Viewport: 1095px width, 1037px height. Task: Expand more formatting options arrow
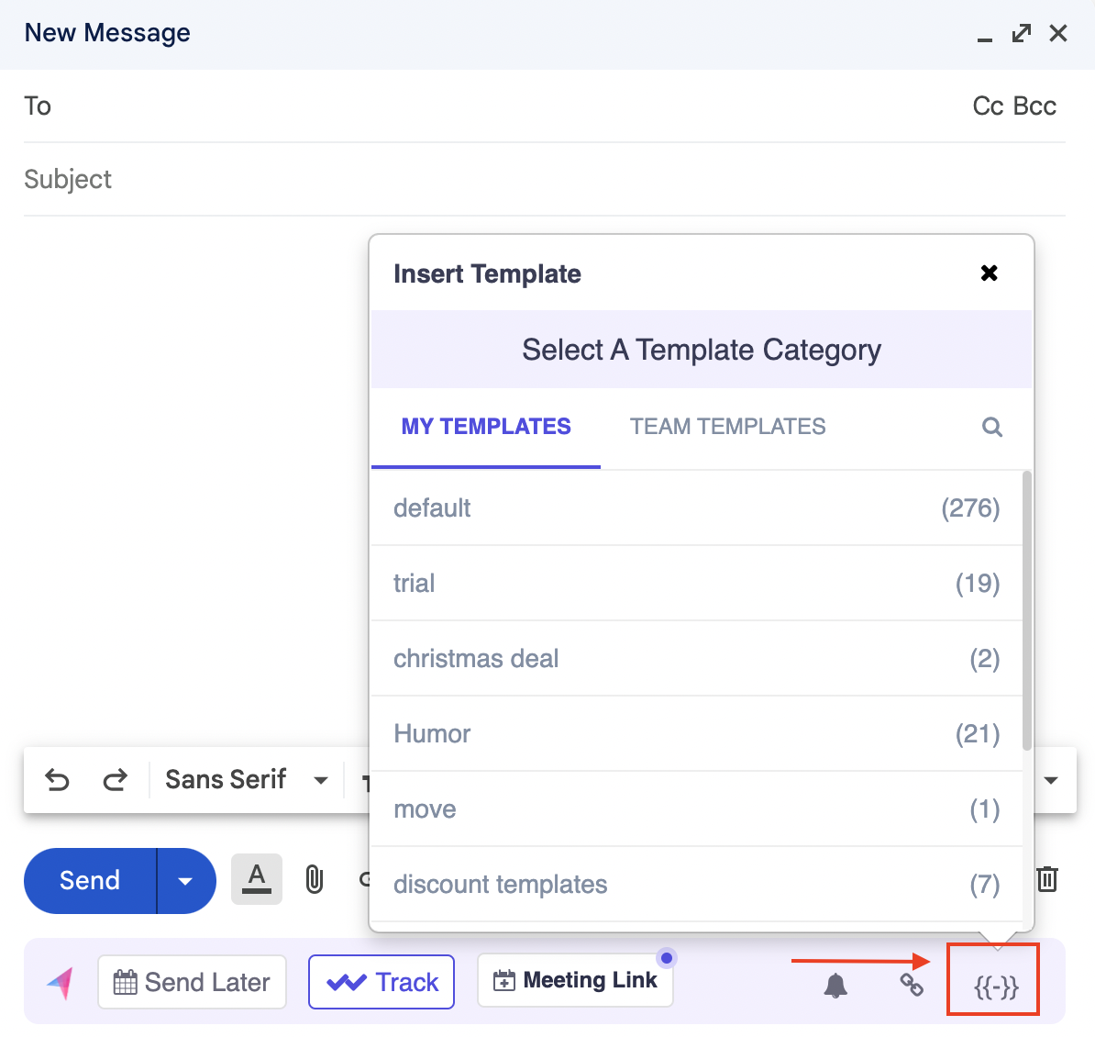[x=1051, y=780]
